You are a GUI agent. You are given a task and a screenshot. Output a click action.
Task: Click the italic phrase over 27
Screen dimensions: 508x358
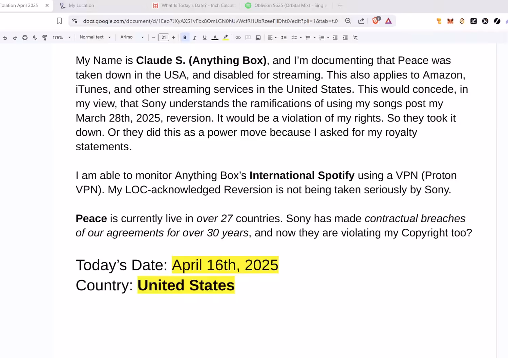click(x=215, y=218)
